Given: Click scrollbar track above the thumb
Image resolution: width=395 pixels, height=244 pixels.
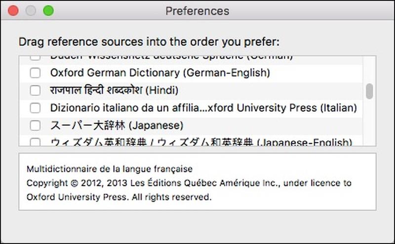Looking at the screenshot, I should [369, 70].
